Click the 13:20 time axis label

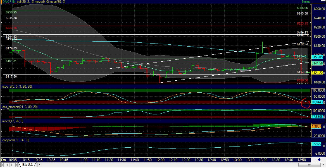(263, 160)
